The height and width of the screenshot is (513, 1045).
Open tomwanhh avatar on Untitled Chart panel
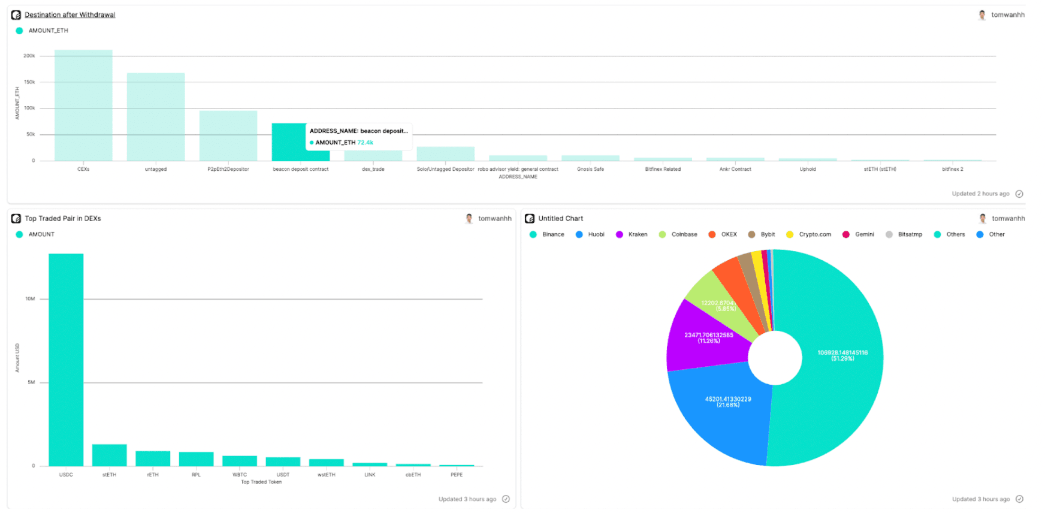point(983,219)
